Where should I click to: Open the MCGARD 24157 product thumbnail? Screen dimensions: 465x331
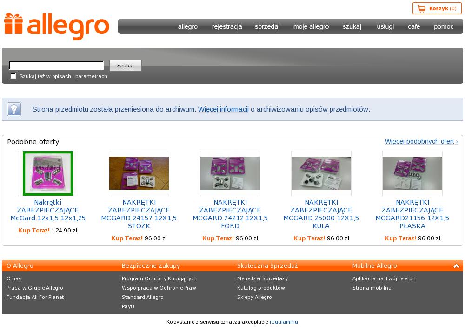click(139, 173)
